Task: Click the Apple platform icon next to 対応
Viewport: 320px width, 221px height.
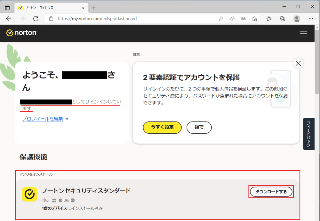Action: (60, 201)
